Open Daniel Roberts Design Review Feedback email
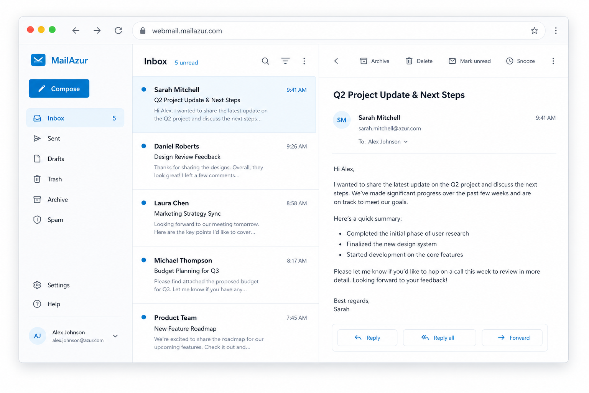 225,161
